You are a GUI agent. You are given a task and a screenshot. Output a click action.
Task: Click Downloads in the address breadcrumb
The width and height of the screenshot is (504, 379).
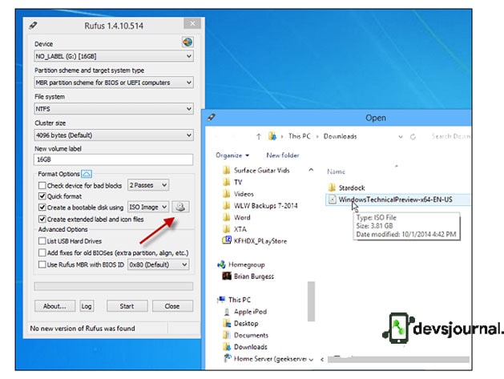[x=340, y=136]
